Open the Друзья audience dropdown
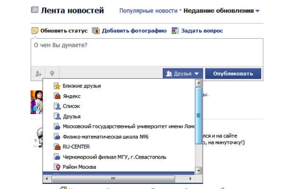Screen dimensions: 295x189 [x=183, y=73]
